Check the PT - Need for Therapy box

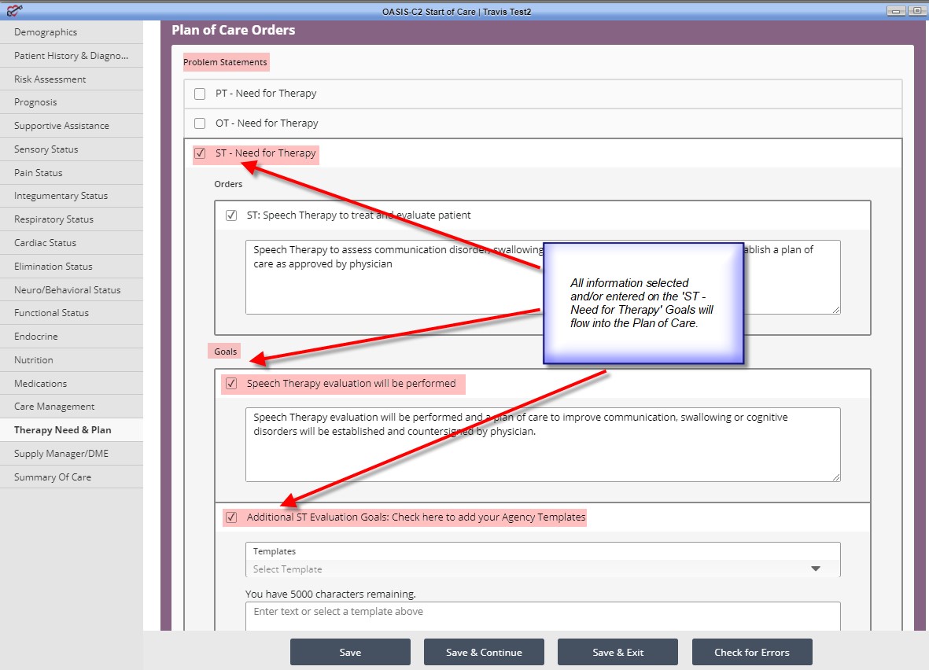pyautogui.click(x=200, y=94)
